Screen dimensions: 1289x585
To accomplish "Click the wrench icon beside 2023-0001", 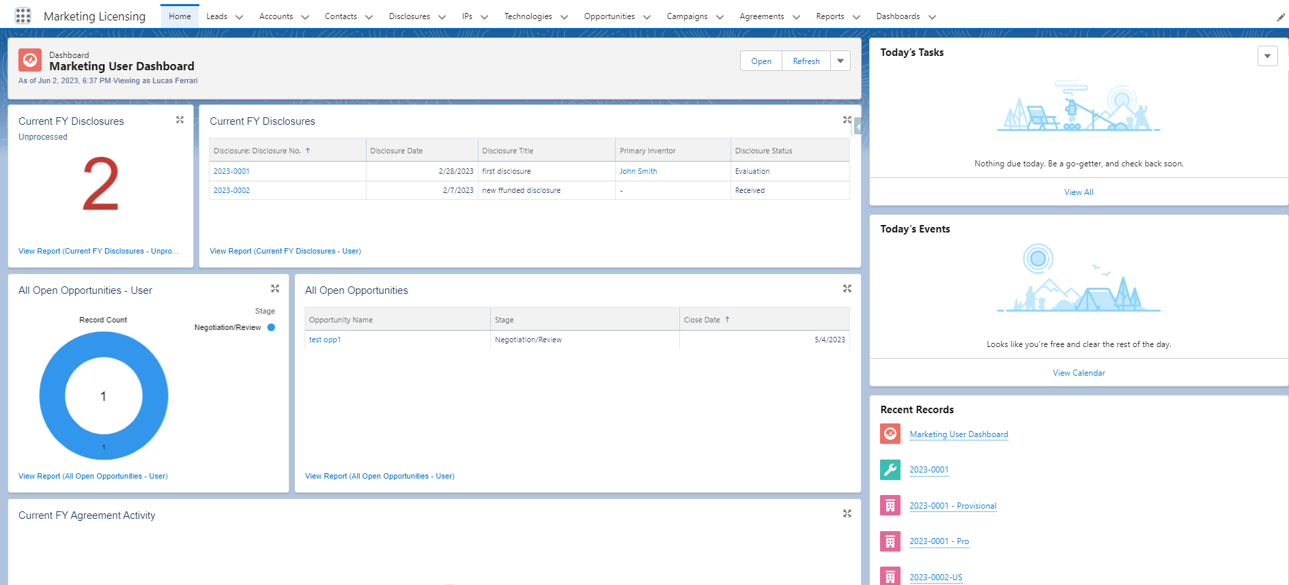I will click(890, 470).
